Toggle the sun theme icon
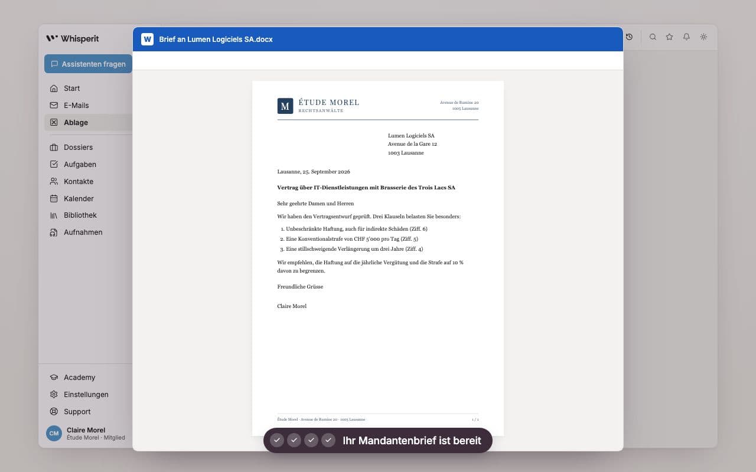Viewport: 756px width, 472px height. click(703, 37)
